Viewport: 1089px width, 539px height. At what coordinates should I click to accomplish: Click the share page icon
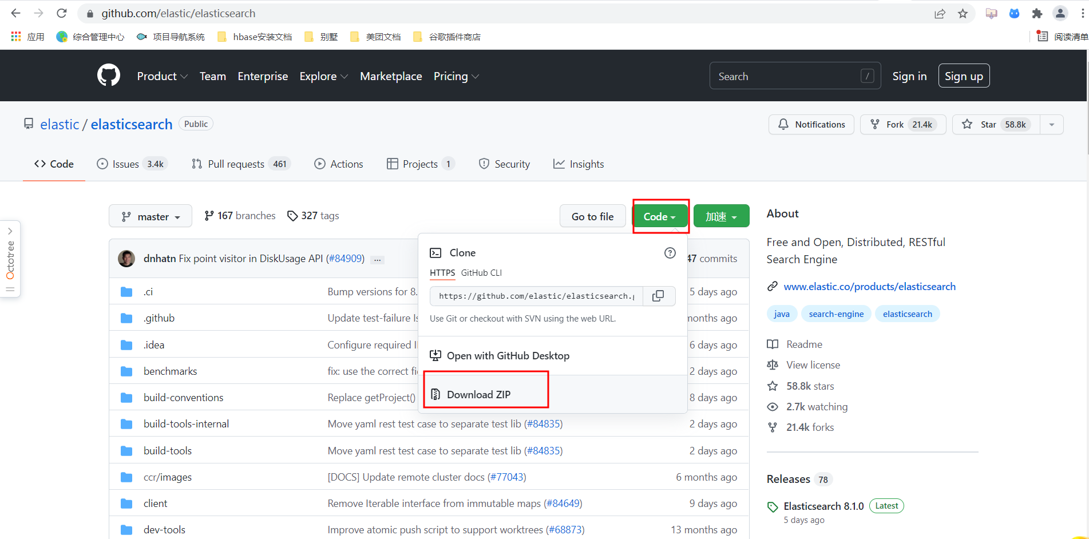click(940, 14)
